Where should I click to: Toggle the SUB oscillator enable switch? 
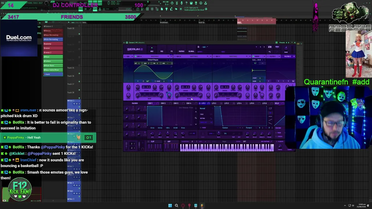[x=125, y=56]
